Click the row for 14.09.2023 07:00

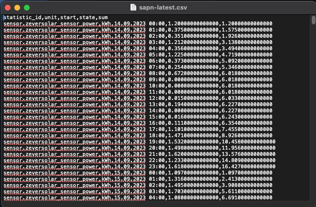coord(138,67)
